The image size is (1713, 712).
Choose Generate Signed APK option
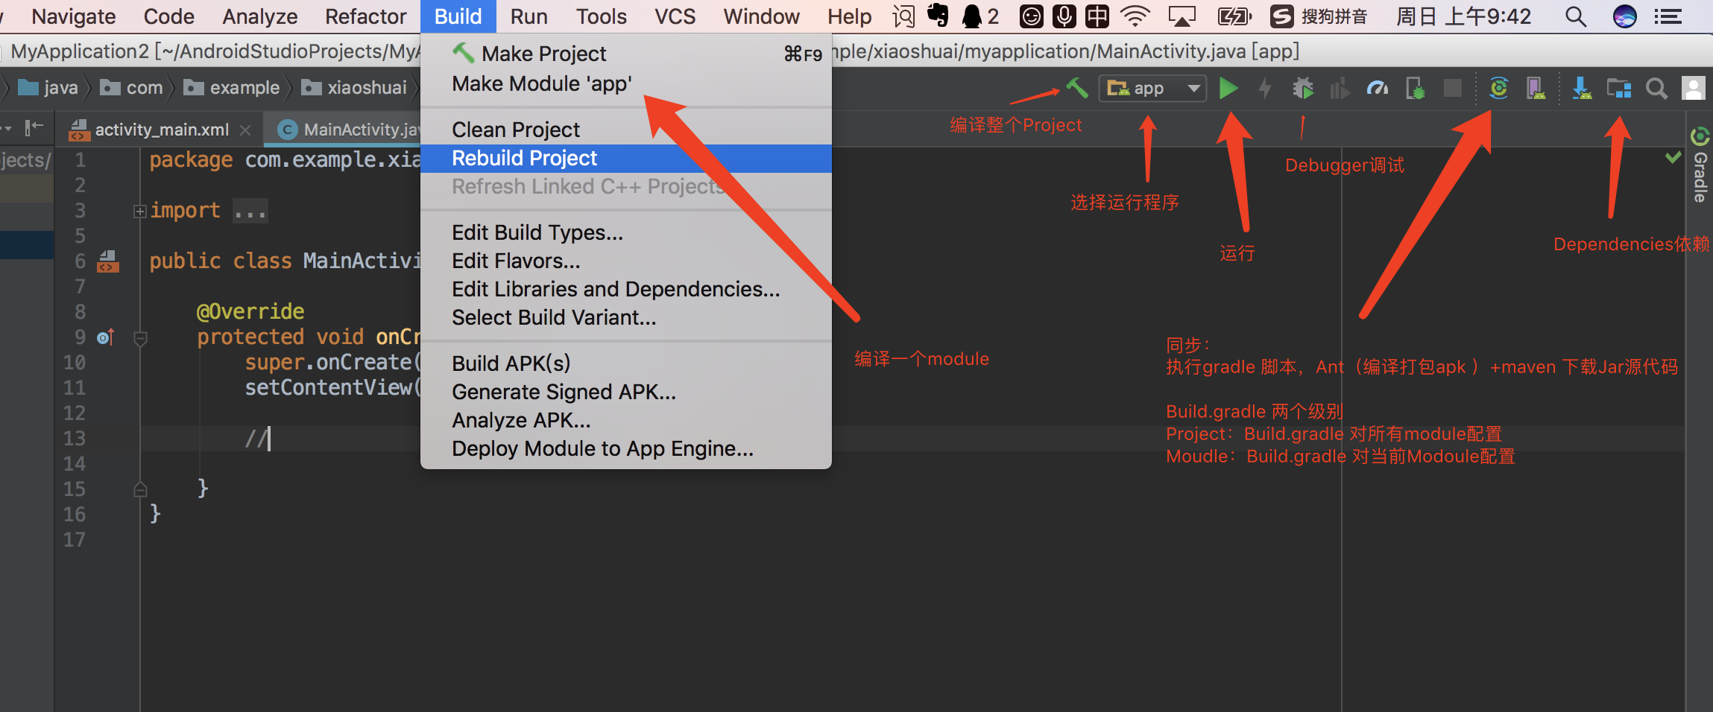tap(564, 392)
